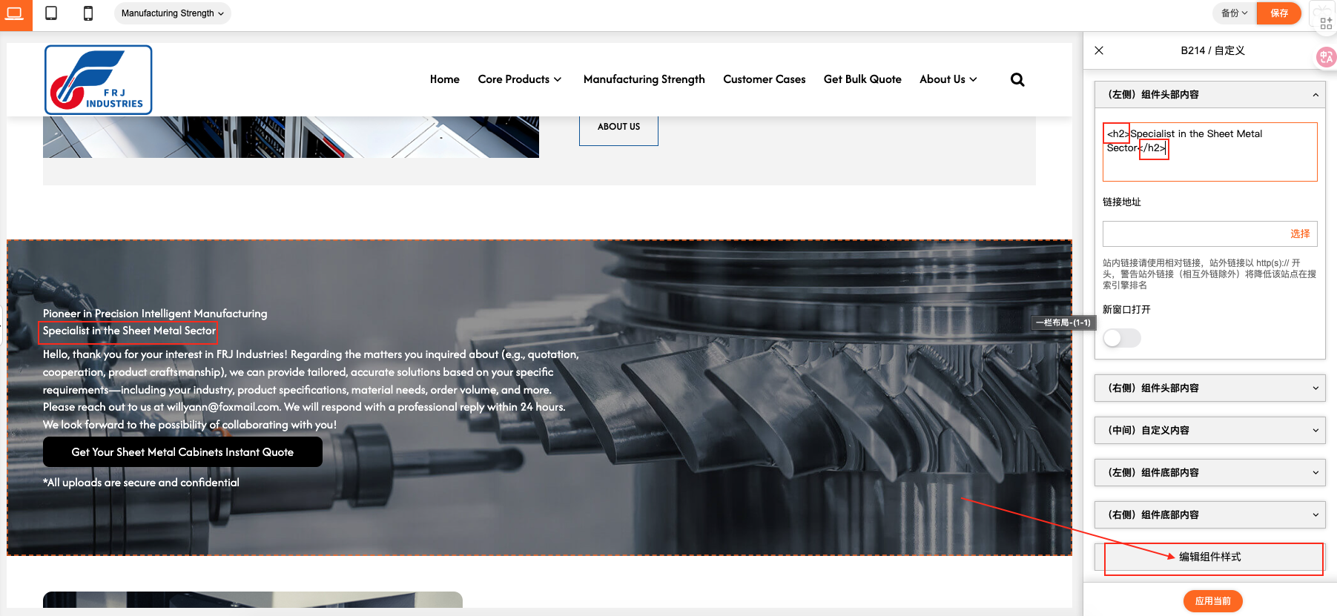Switch to tablet preview mode

[51, 13]
